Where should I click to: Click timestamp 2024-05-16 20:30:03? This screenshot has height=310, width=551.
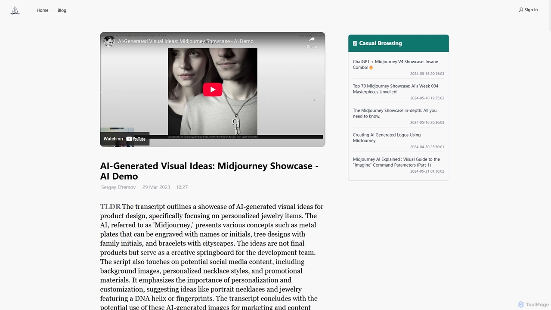coord(427,123)
